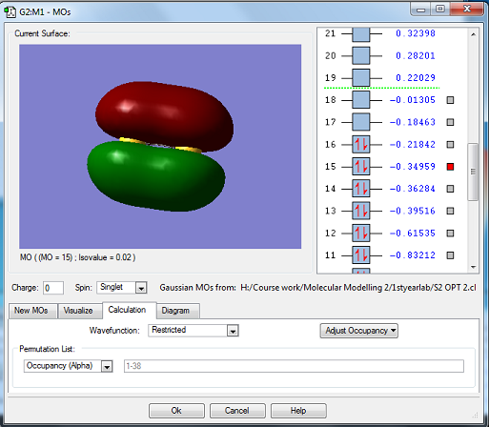The image size is (489, 427).
Task: Select the occupied orbital box for MO 16
Action: [x=361, y=145]
